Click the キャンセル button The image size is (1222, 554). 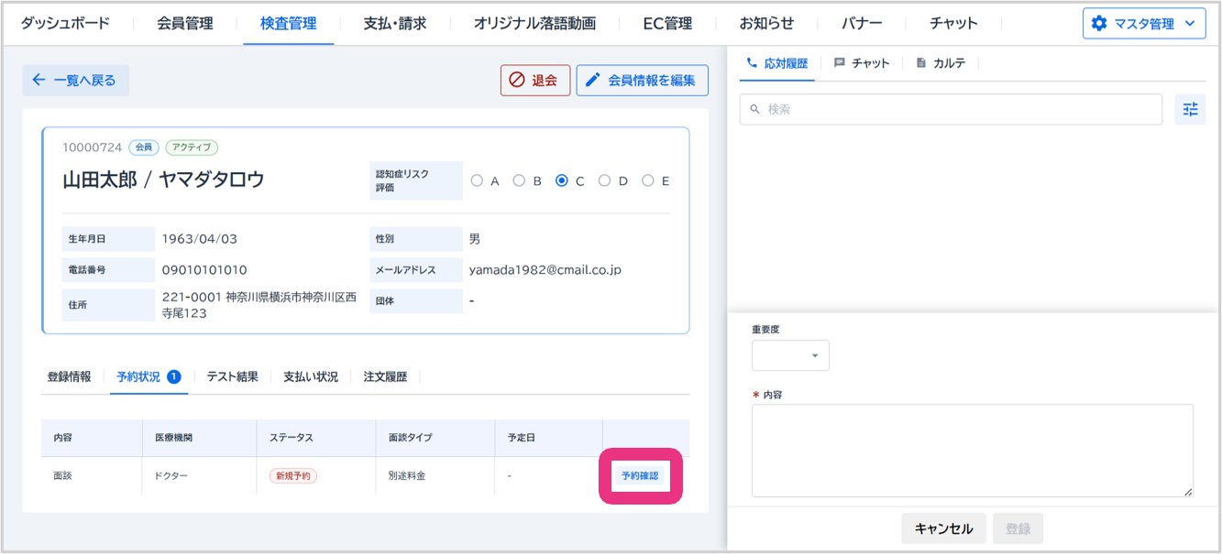pos(943,528)
